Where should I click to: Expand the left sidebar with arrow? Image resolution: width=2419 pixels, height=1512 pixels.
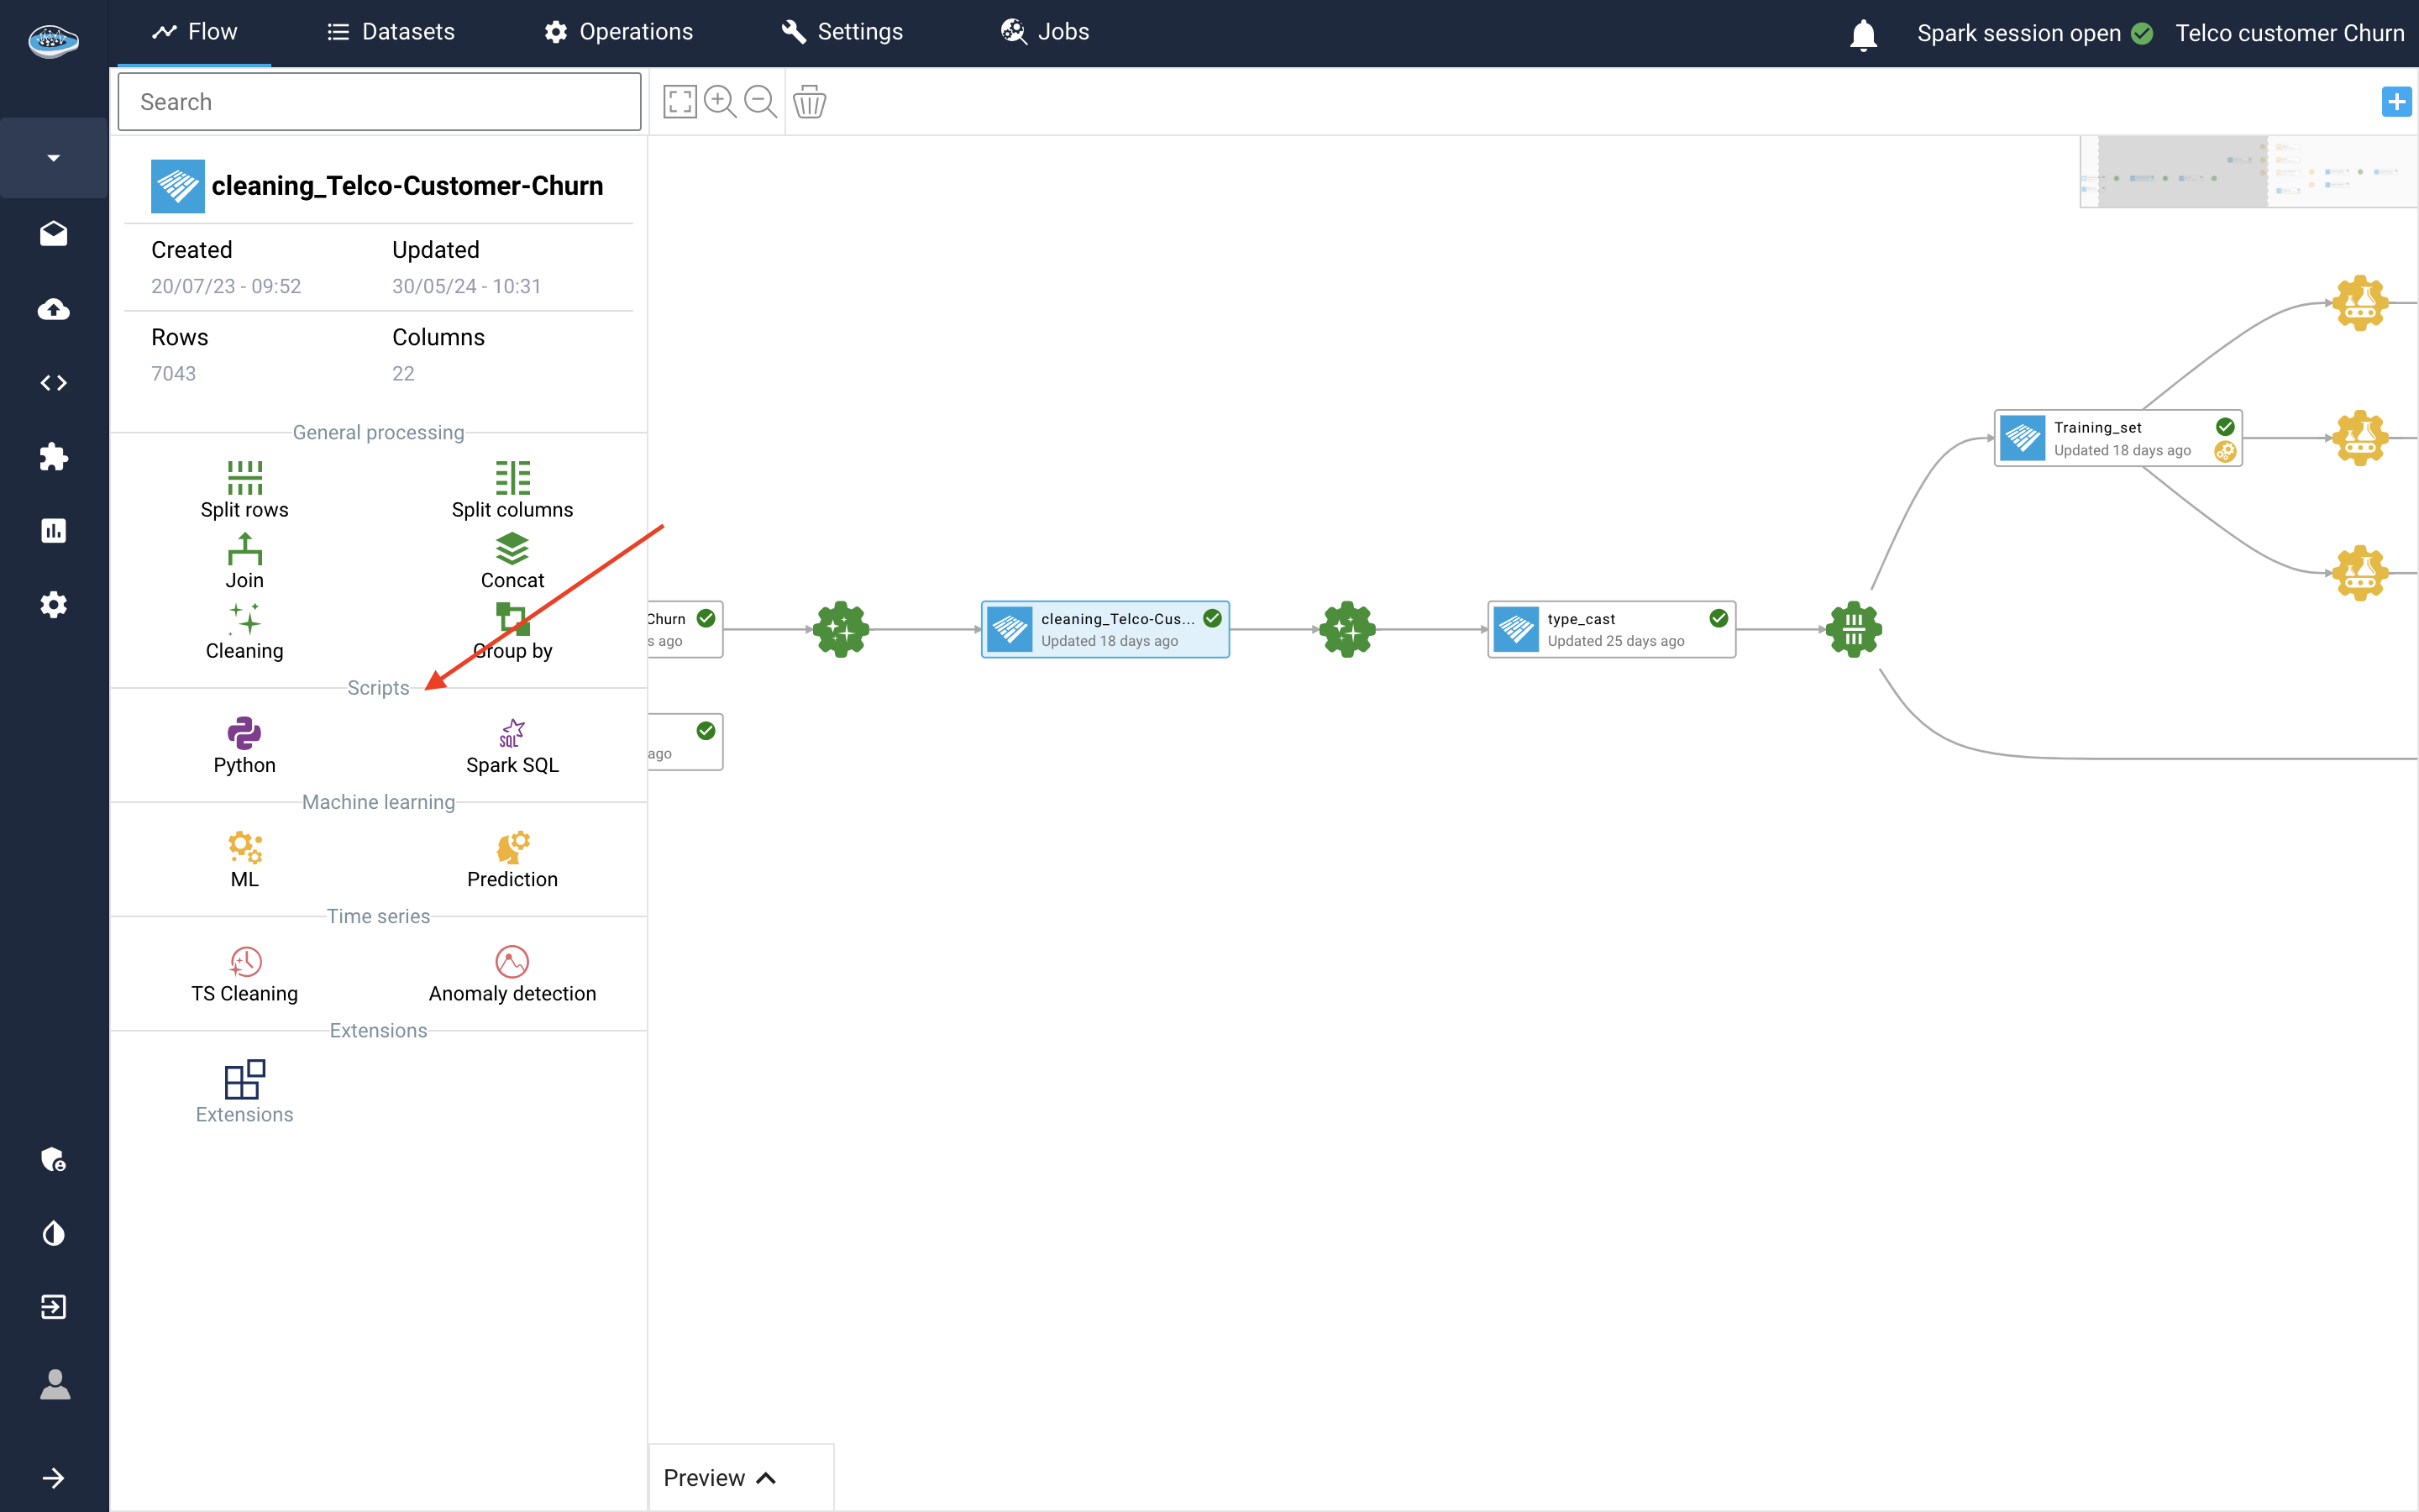tap(54, 1477)
